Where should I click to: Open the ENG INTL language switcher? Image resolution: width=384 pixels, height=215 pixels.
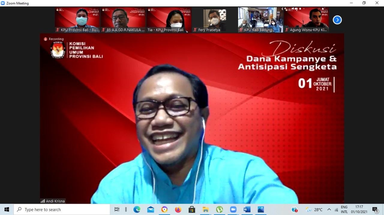(344, 210)
